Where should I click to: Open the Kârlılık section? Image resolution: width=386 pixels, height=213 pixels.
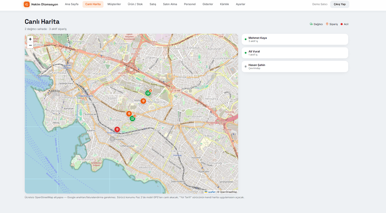tap(224, 4)
